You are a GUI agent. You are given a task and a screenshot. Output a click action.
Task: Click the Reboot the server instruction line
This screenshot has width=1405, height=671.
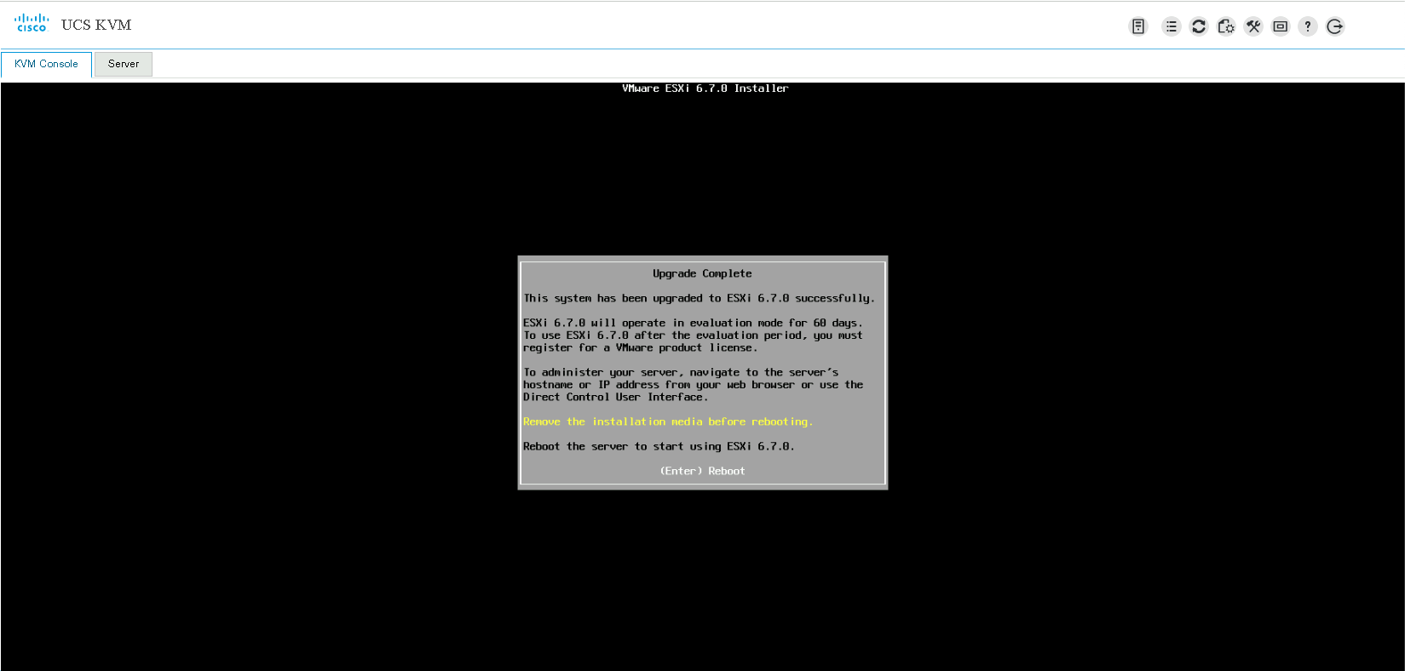click(658, 446)
